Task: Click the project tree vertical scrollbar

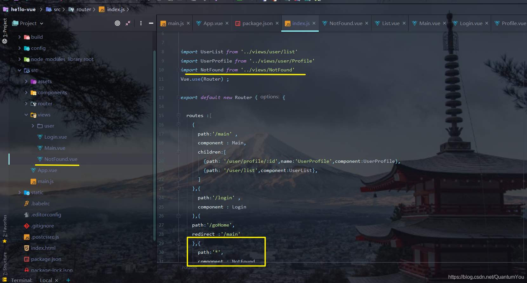Action: (x=155, y=146)
